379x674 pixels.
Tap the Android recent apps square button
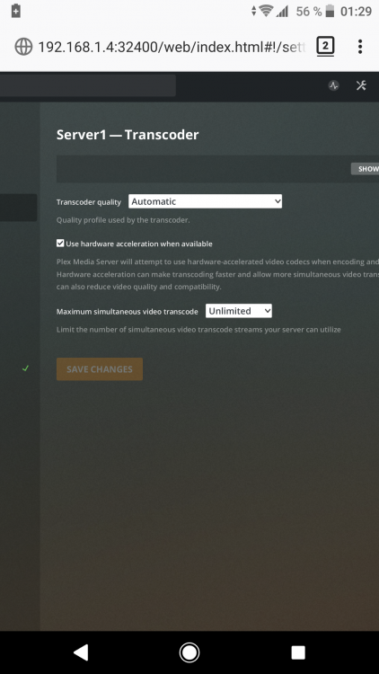tap(298, 652)
